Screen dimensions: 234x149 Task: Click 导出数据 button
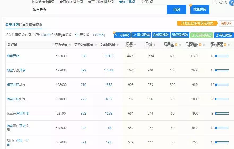click(x=224, y=35)
